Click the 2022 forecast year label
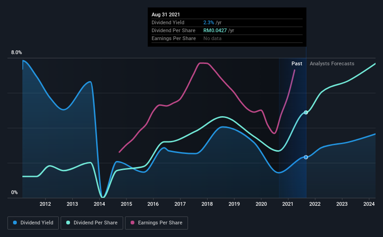 click(x=315, y=204)
